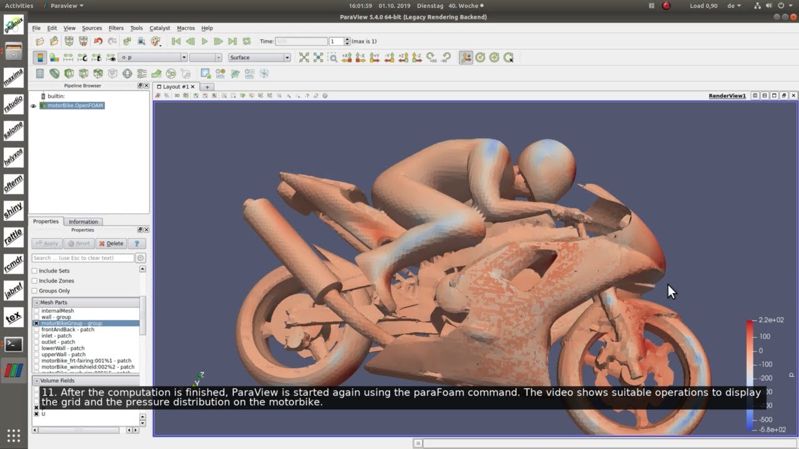Click Activities in the top bar
Image resolution: width=799 pixels, height=449 pixels.
point(19,6)
